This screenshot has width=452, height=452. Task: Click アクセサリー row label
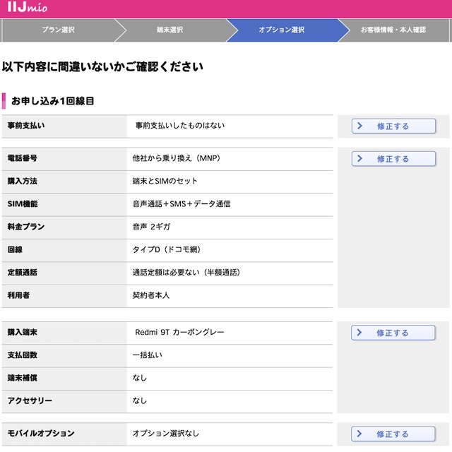30,400
